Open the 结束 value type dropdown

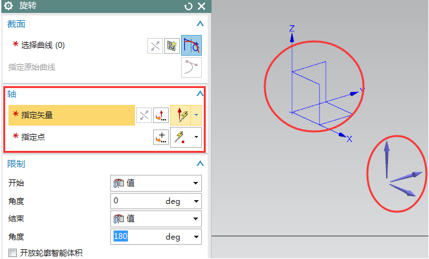click(x=156, y=219)
